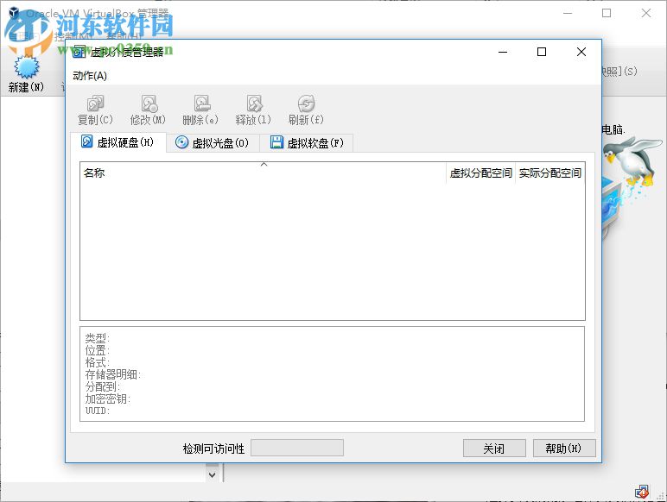This screenshot has height=502, width=667.
Task: Click the virtual media manager title icon
Action: pyautogui.click(x=79, y=52)
